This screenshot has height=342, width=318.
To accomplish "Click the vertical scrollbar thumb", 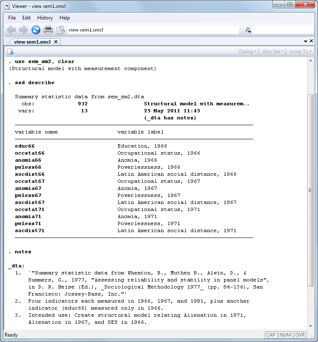I will (x=311, y=190).
